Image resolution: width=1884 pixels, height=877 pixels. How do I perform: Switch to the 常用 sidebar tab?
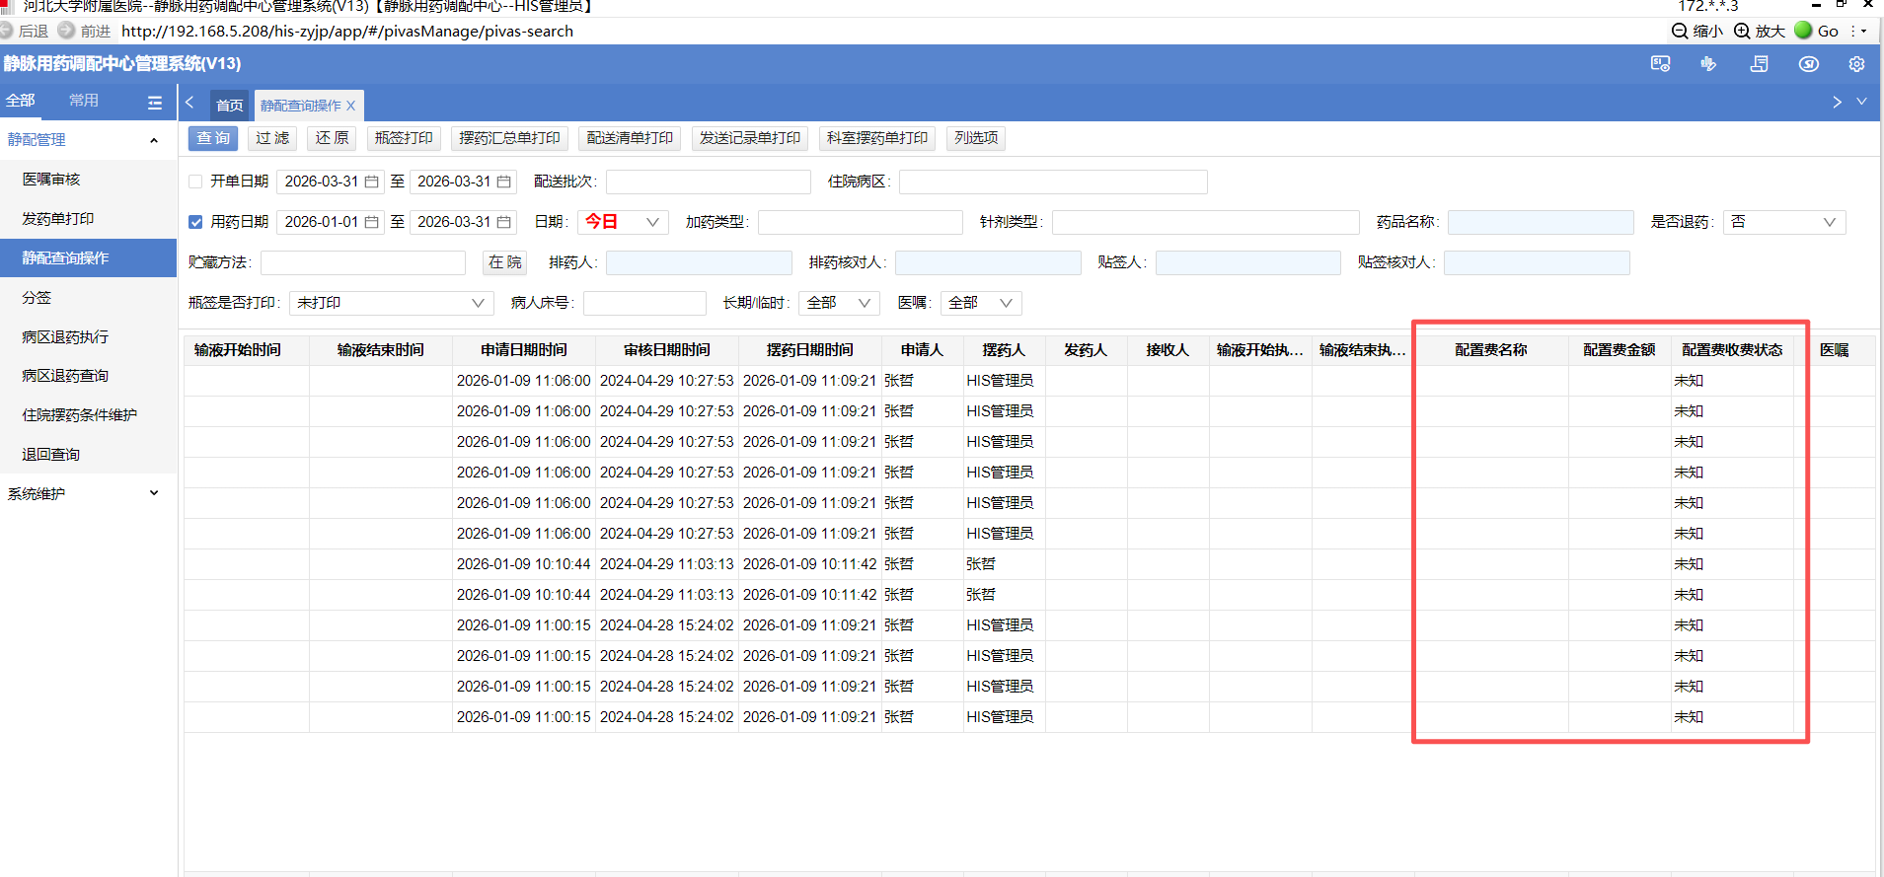(x=84, y=101)
